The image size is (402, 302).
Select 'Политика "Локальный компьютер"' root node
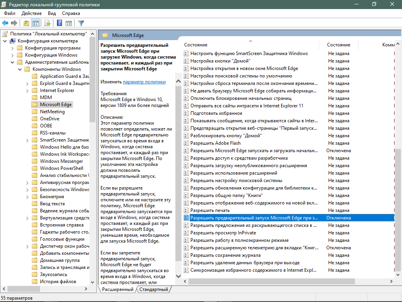[x=48, y=34]
